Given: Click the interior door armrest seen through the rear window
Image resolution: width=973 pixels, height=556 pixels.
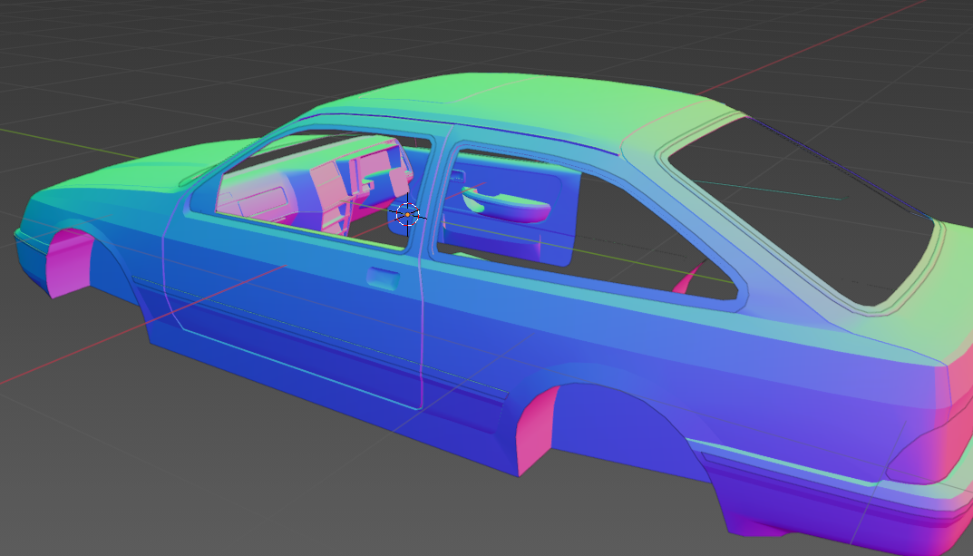Looking at the screenshot, I should pos(506,205).
